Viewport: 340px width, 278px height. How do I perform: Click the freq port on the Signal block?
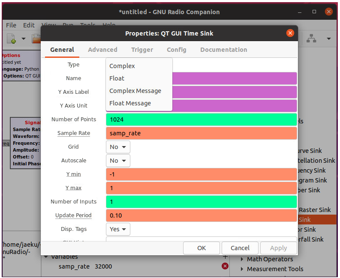tap(6, 143)
